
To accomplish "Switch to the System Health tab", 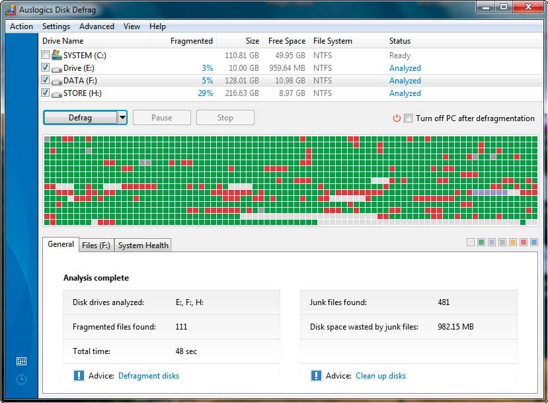I will point(143,246).
